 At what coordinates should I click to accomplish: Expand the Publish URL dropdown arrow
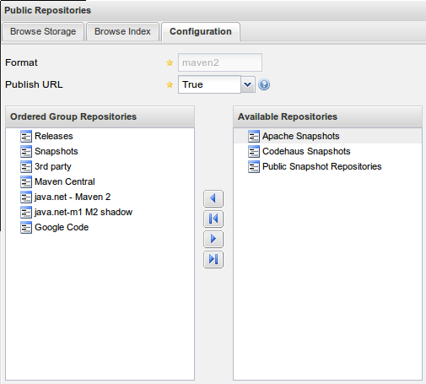click(248, 84)
